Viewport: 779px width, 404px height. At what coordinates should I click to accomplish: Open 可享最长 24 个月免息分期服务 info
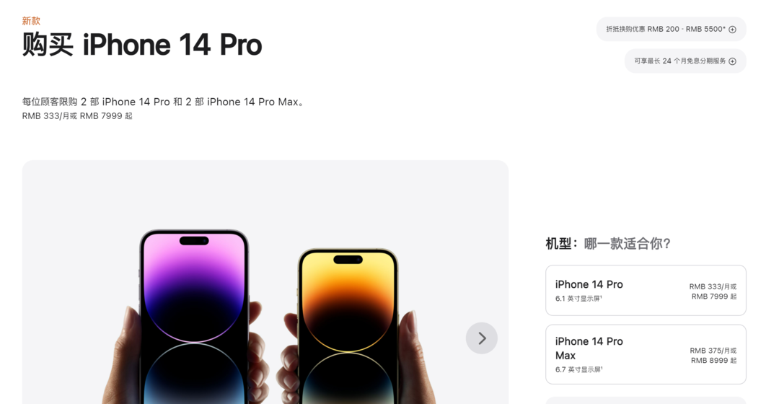685,61
